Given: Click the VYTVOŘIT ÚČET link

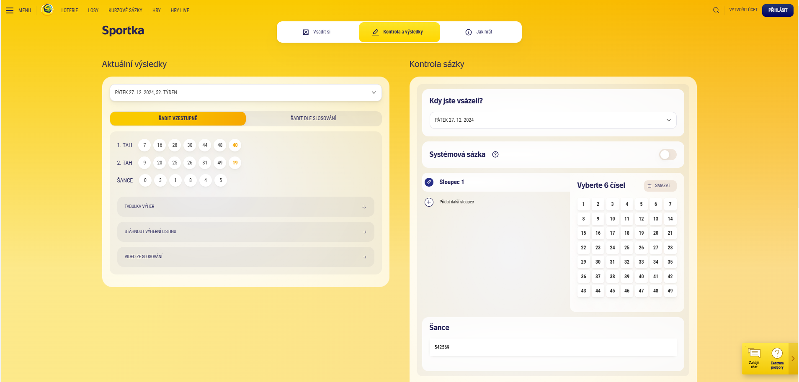Looking at the screenshot, I should click(743, 10).
